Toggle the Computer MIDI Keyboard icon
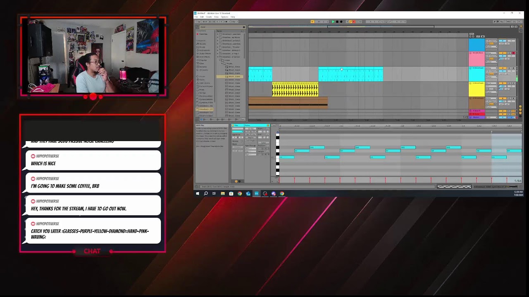 pos(498,21)
